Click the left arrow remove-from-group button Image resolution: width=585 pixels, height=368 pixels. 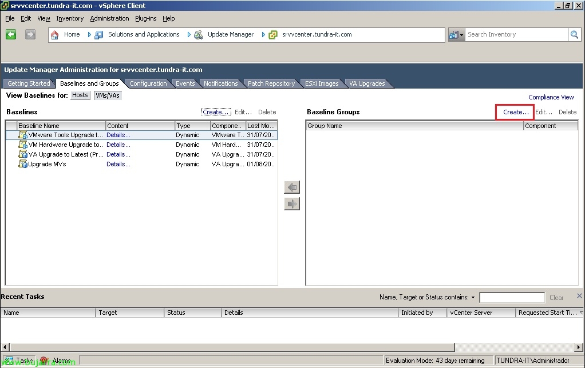click(292, 187)
